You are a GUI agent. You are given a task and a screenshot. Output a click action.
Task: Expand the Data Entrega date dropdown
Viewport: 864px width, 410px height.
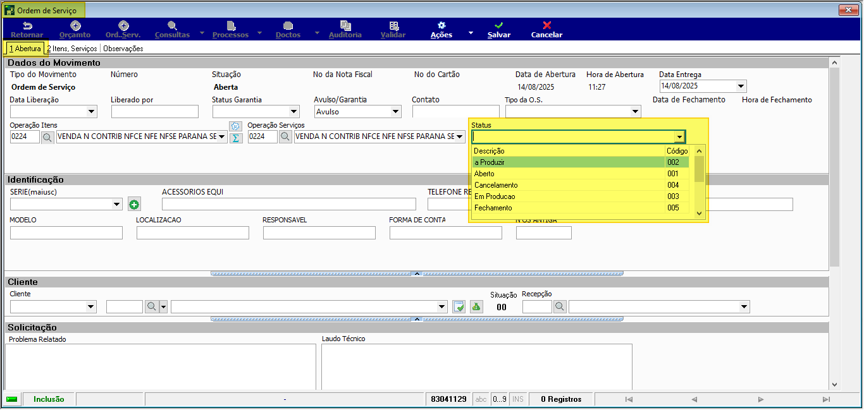point(741,87)
